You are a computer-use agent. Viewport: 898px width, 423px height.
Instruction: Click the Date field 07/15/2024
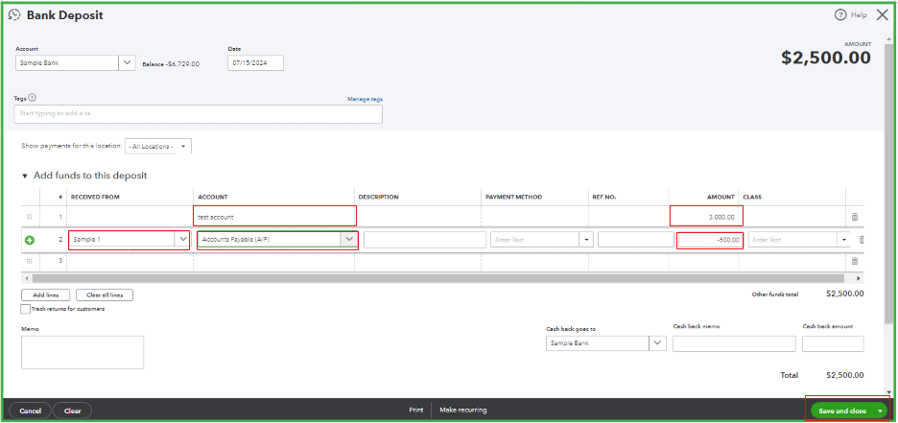click(255, 63)
